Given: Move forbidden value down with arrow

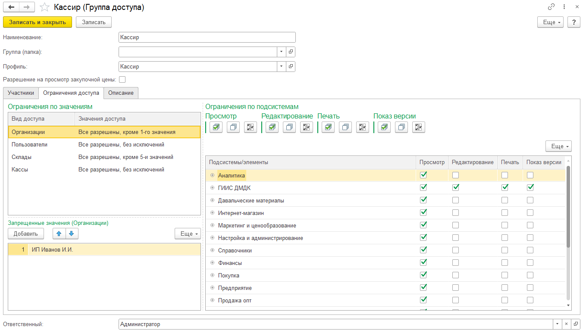Looking at the screenshot, I should coord(72,233).
